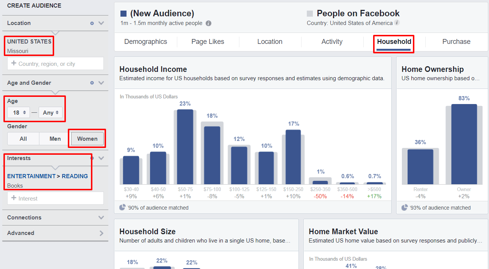
Task: Click the info icon next to monthly active people
Action: click(208, 23)
